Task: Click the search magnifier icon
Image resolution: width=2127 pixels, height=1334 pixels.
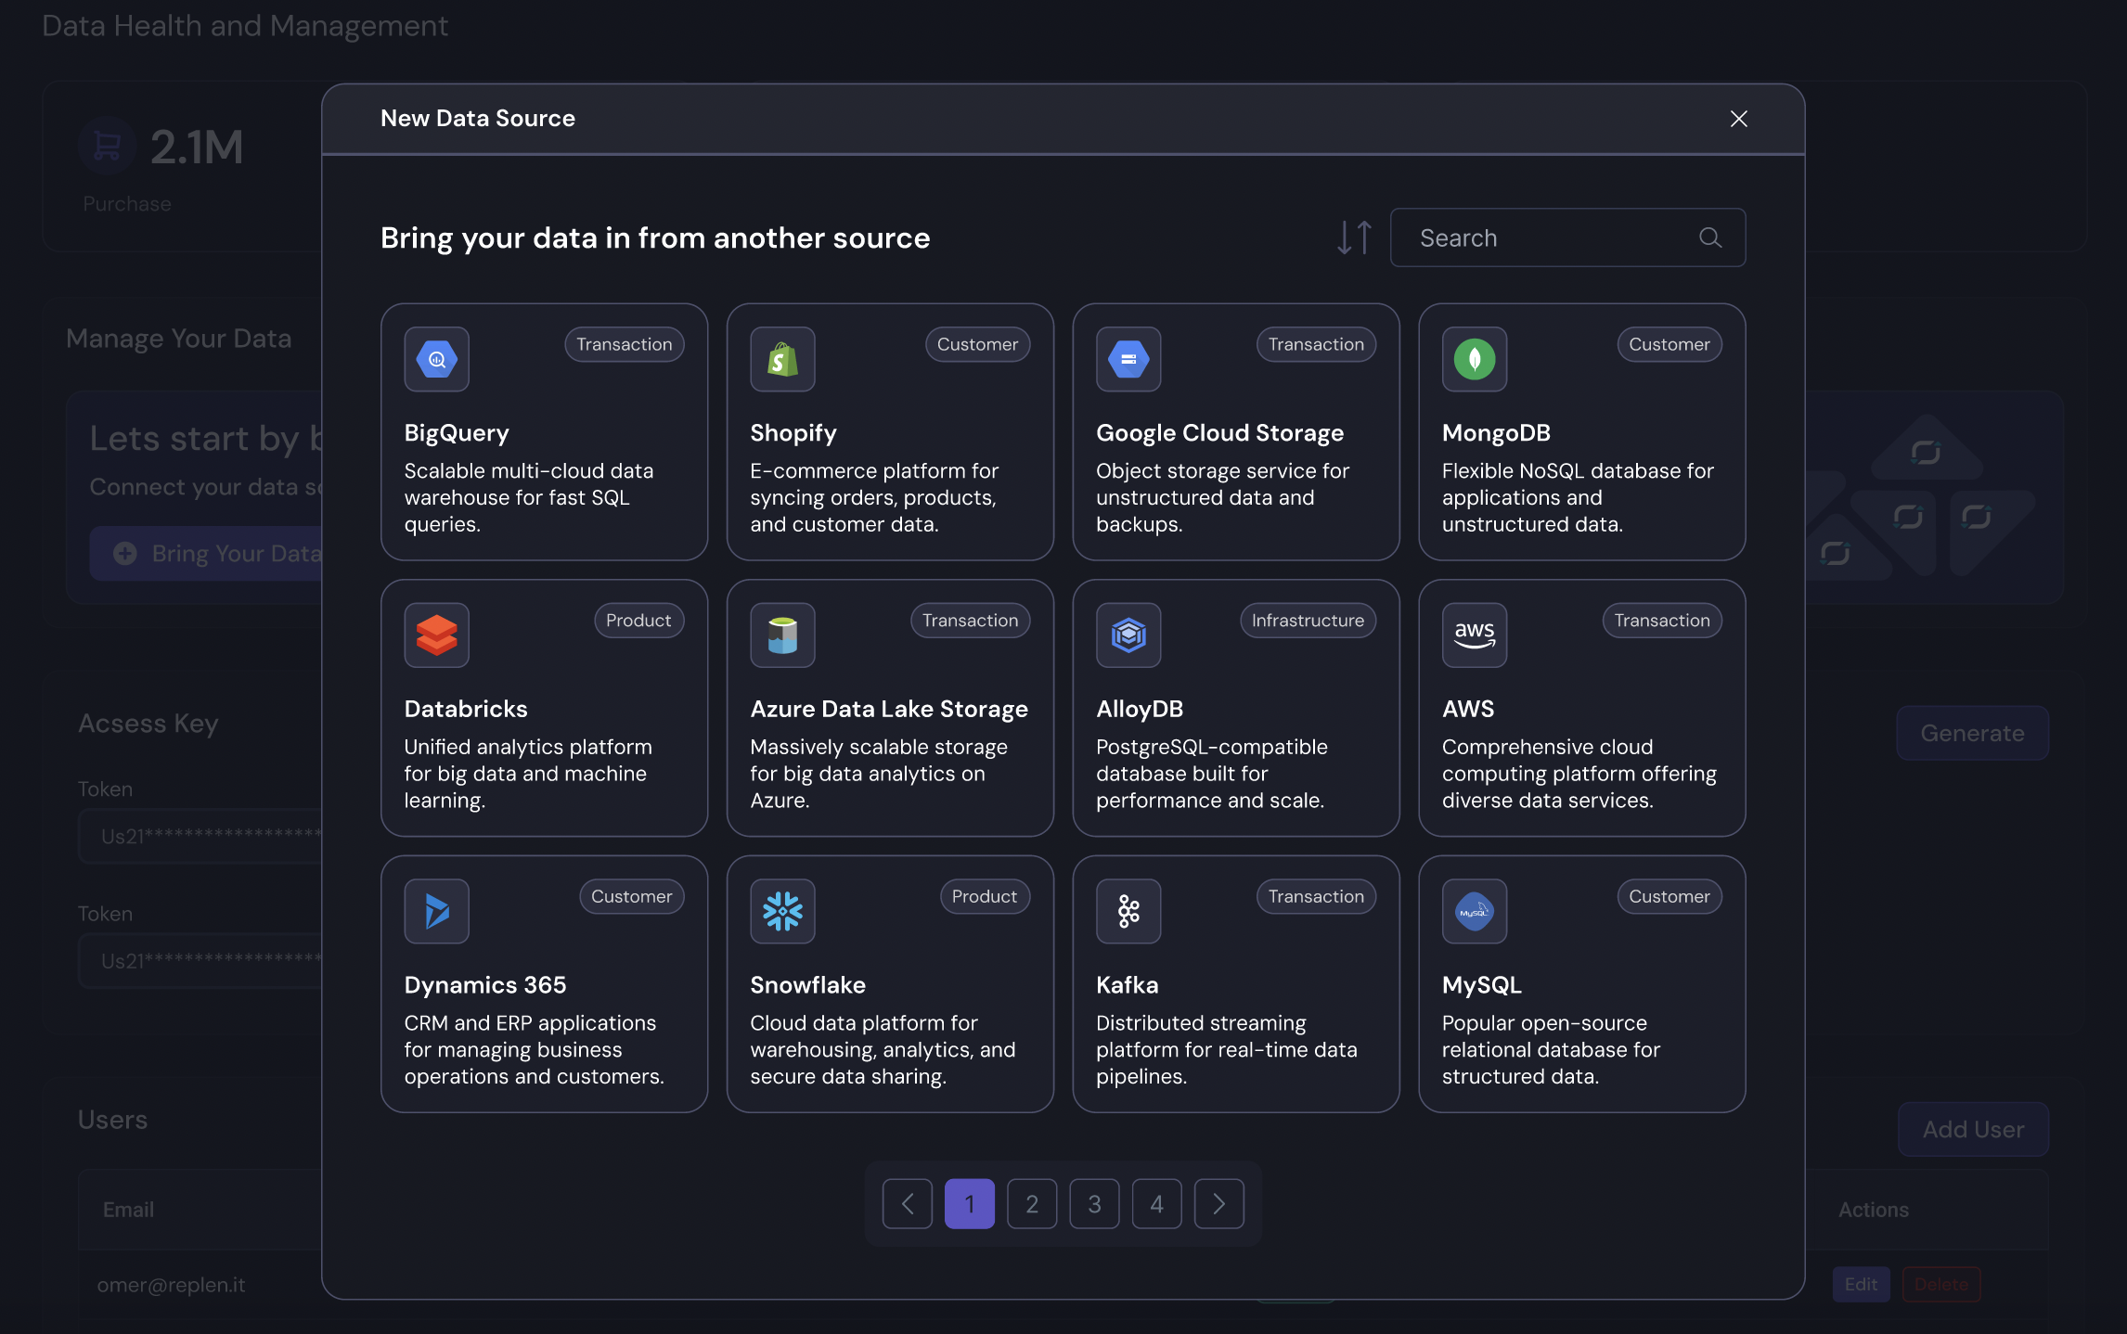Action: 1709,237
